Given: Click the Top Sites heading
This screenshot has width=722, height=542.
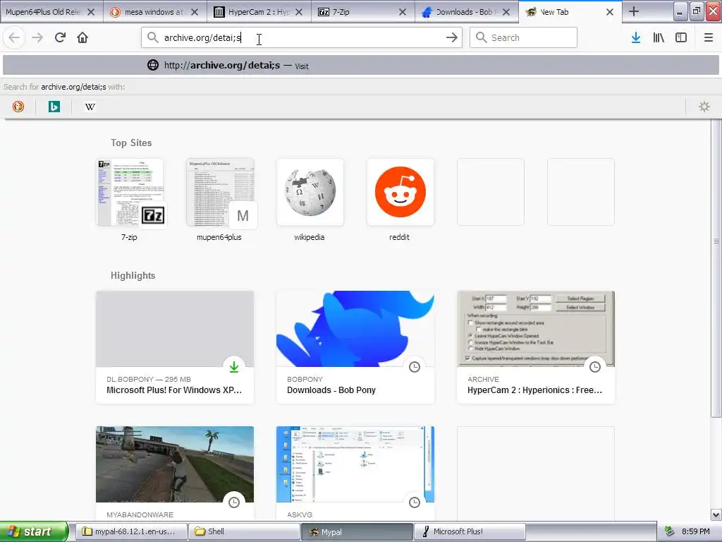Looking at the screenshot, I should pos(131,143).
